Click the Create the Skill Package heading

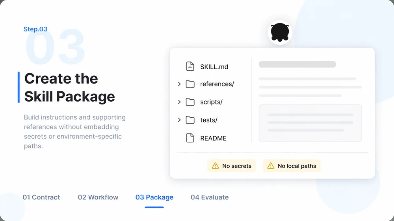pos(70,88)
